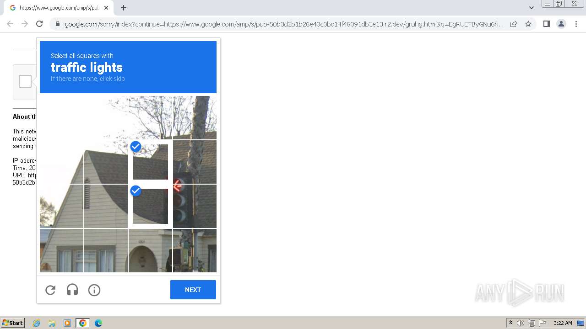Get an audio challenge via headphones icon

click(72, 290)
